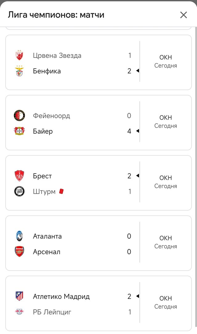Click the Бенфика club crest
The width and height of the screenshot is (197, 334).
pos(19,71)
